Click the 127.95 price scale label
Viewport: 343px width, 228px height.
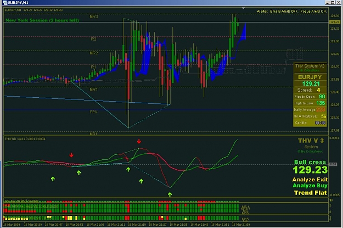coord(335,131)
